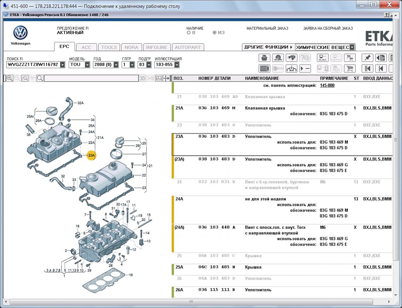Image resolution: width=402 pixels, height=308 pixels.
Task: Click the print icon in toolbar
Action: tap(265, 58)
